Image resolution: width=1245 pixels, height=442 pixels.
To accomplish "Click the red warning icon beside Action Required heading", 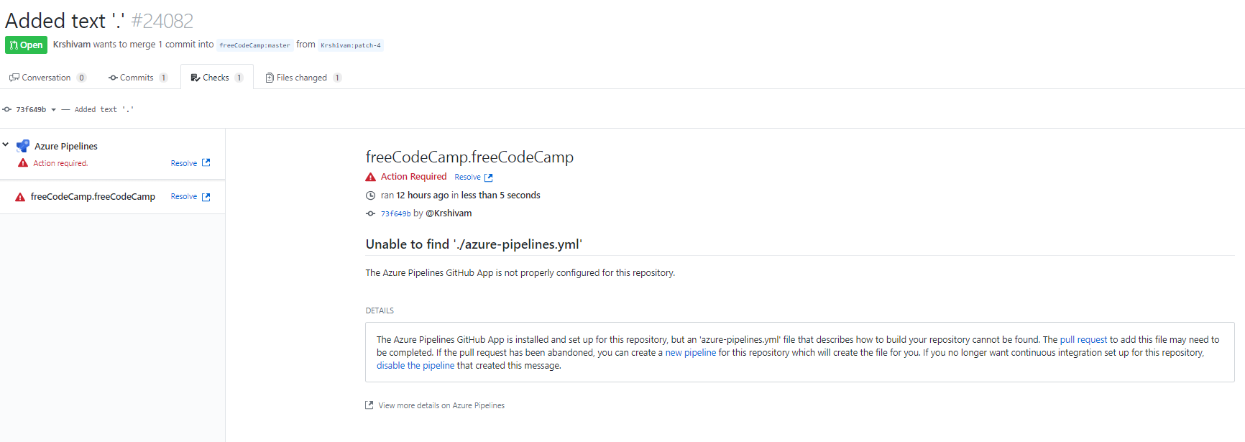I will coord(370,177).
